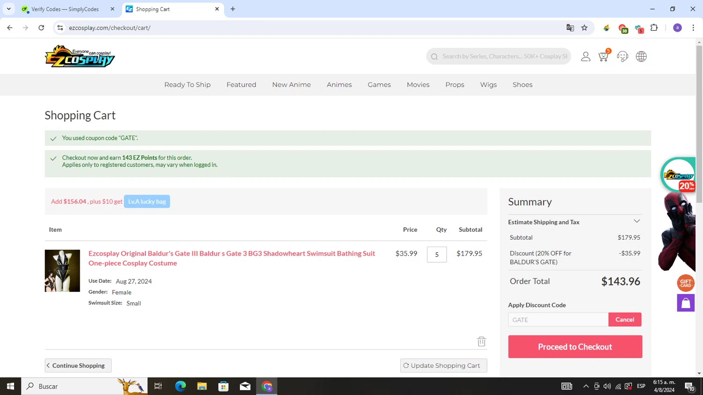This screenshot has height=395, width=703.
Task: Open Animes menu
Action: pos(339,85)
